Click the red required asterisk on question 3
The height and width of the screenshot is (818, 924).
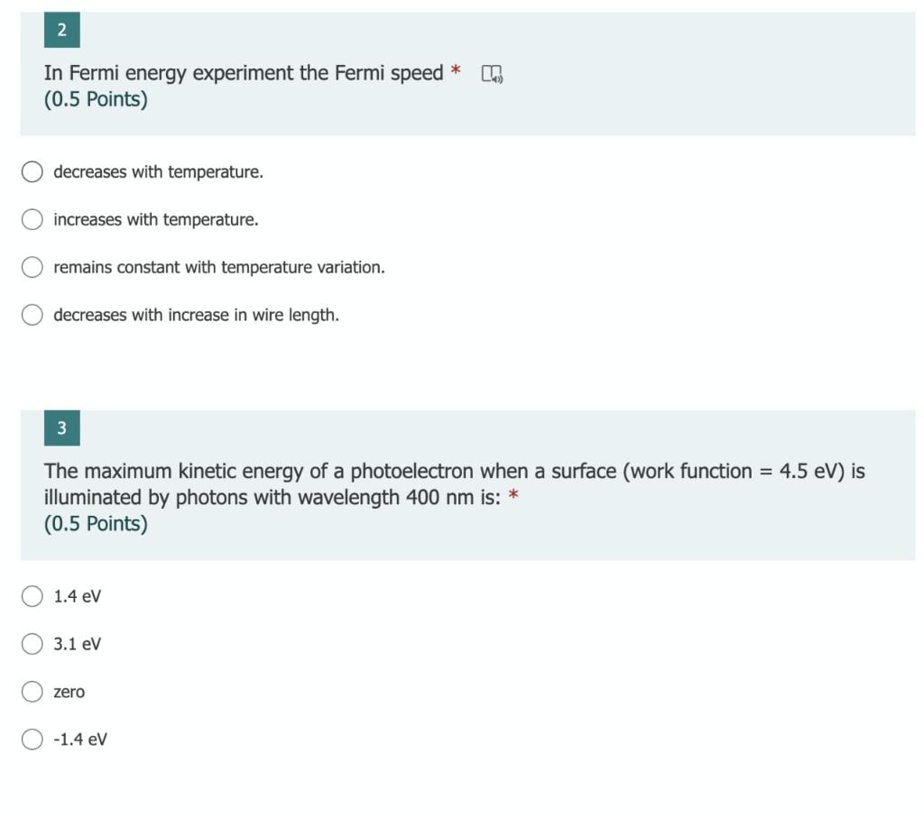click(513, 496)
